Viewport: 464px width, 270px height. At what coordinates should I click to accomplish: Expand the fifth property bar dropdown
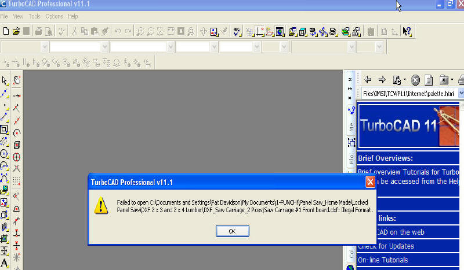pos(257,47)
